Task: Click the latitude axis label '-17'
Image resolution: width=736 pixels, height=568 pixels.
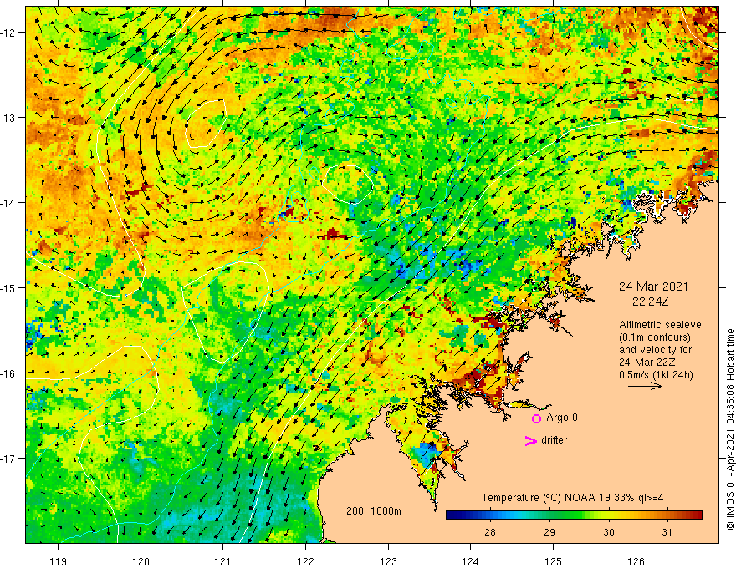Action: (8, 459)
